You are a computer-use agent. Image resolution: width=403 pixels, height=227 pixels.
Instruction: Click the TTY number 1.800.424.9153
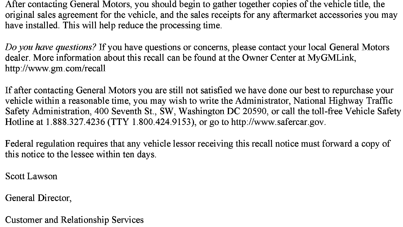click(x=161, y=122)
